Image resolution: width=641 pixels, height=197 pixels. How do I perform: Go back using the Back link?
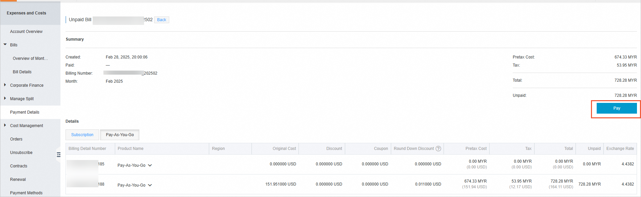click(162, 20)
